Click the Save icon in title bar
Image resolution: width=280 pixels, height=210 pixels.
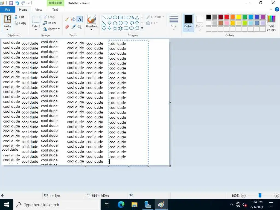pos(11,3)
